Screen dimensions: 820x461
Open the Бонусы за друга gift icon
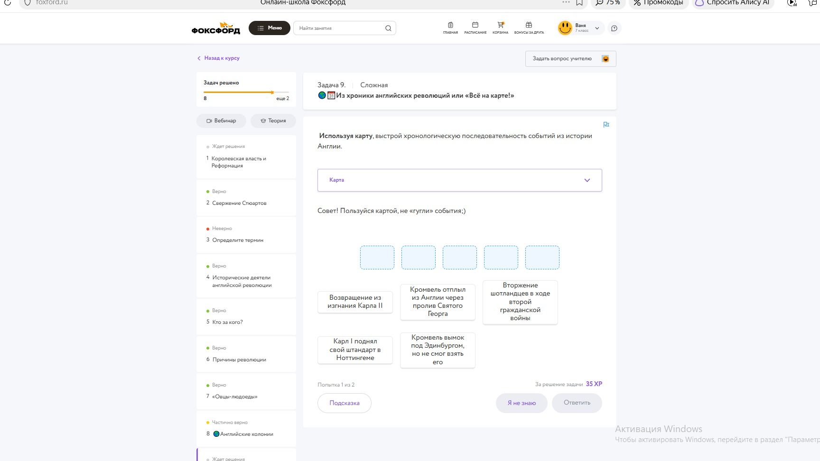coord(529,28)
